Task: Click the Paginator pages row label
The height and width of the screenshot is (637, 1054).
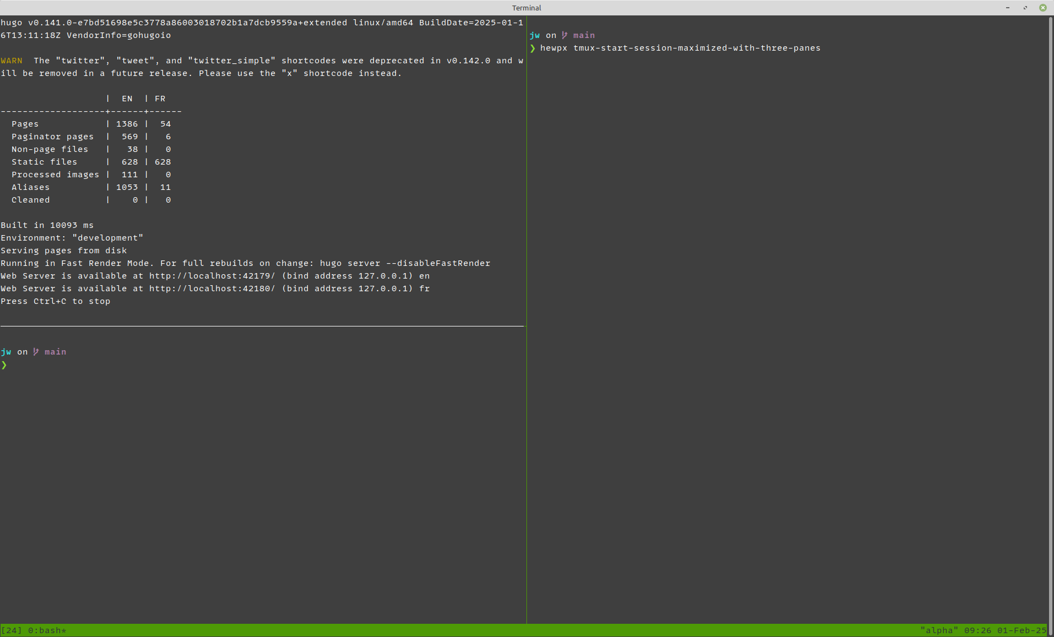Action: (53, 137)
